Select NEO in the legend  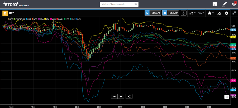34,19
